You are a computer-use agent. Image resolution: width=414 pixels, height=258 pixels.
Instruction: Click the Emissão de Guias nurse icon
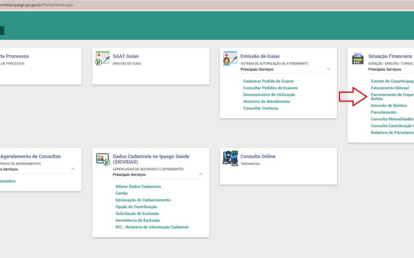pos(230,58)
